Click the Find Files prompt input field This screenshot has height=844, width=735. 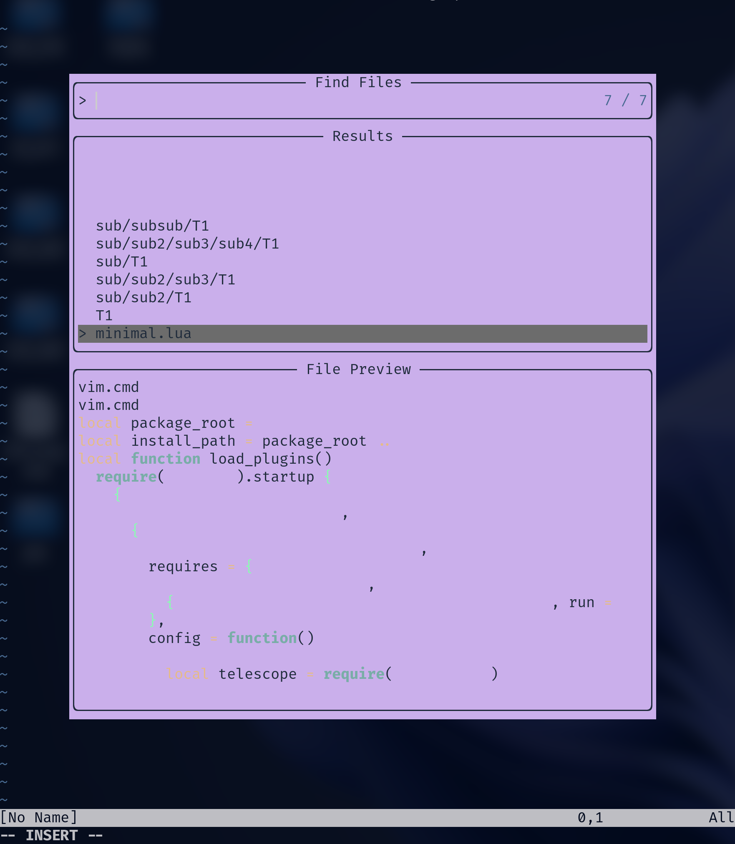[x=292, y=100]
